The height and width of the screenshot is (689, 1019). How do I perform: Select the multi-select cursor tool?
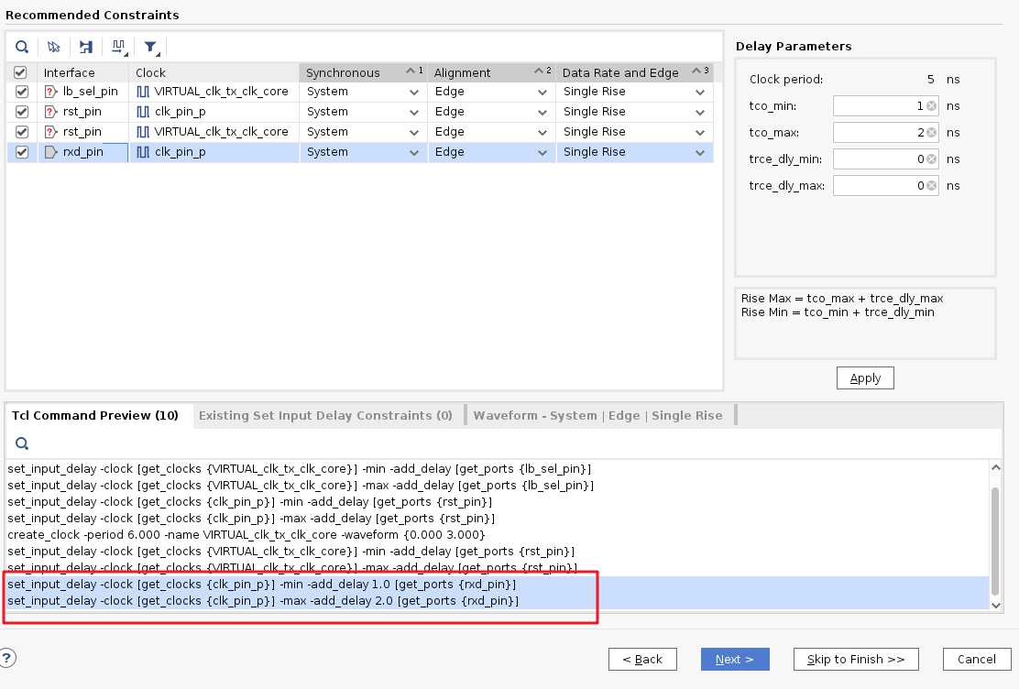[x=54, y=46]
